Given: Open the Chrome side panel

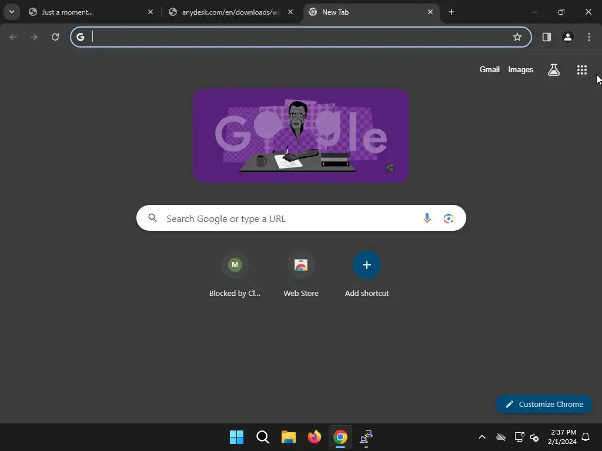Looking at the screenshot, I should click(x=547, y=37).
